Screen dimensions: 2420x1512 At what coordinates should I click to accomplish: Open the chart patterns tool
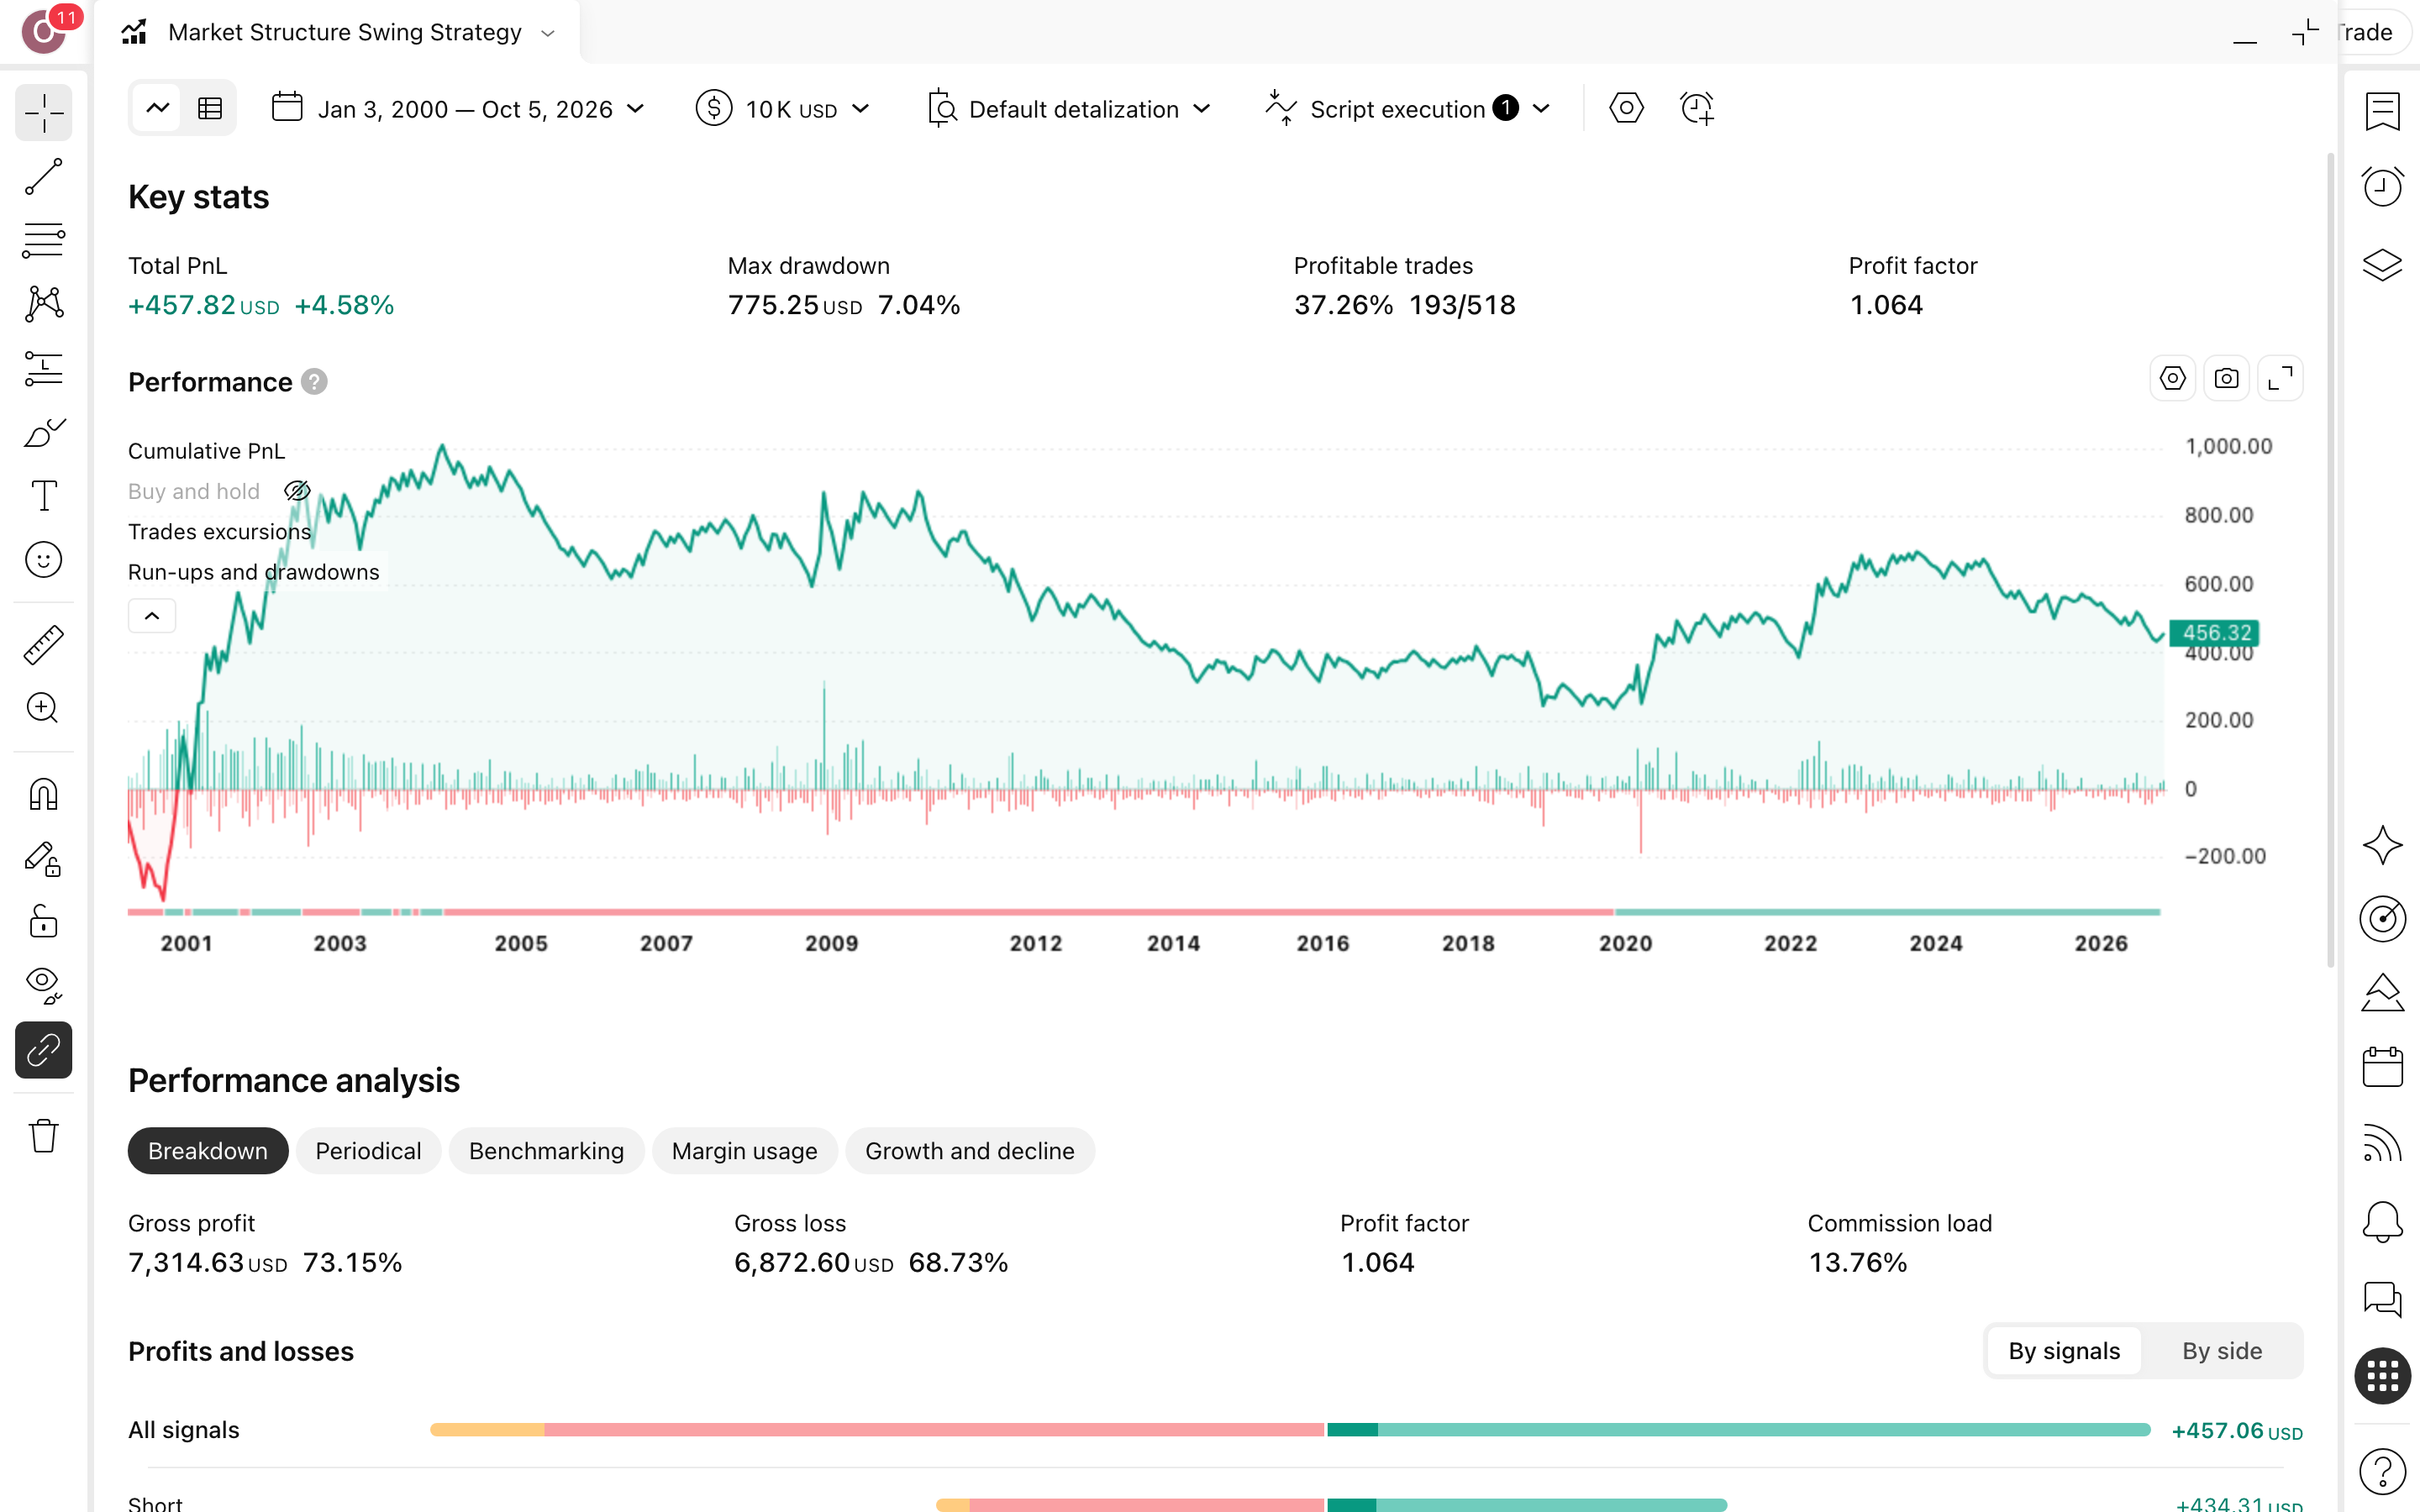(x=44, y=304)
